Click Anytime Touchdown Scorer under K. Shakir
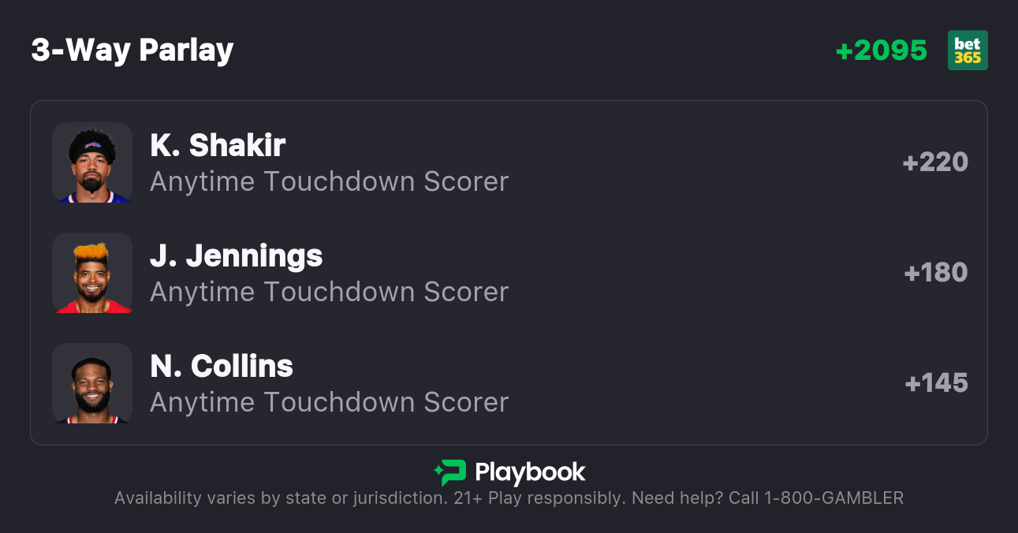Image resolution: width=1018 pixels, height=533 pixels. click(329, 181)
